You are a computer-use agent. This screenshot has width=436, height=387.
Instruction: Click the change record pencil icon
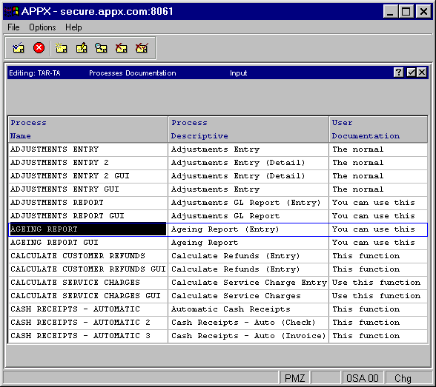[x=82, y=48]
